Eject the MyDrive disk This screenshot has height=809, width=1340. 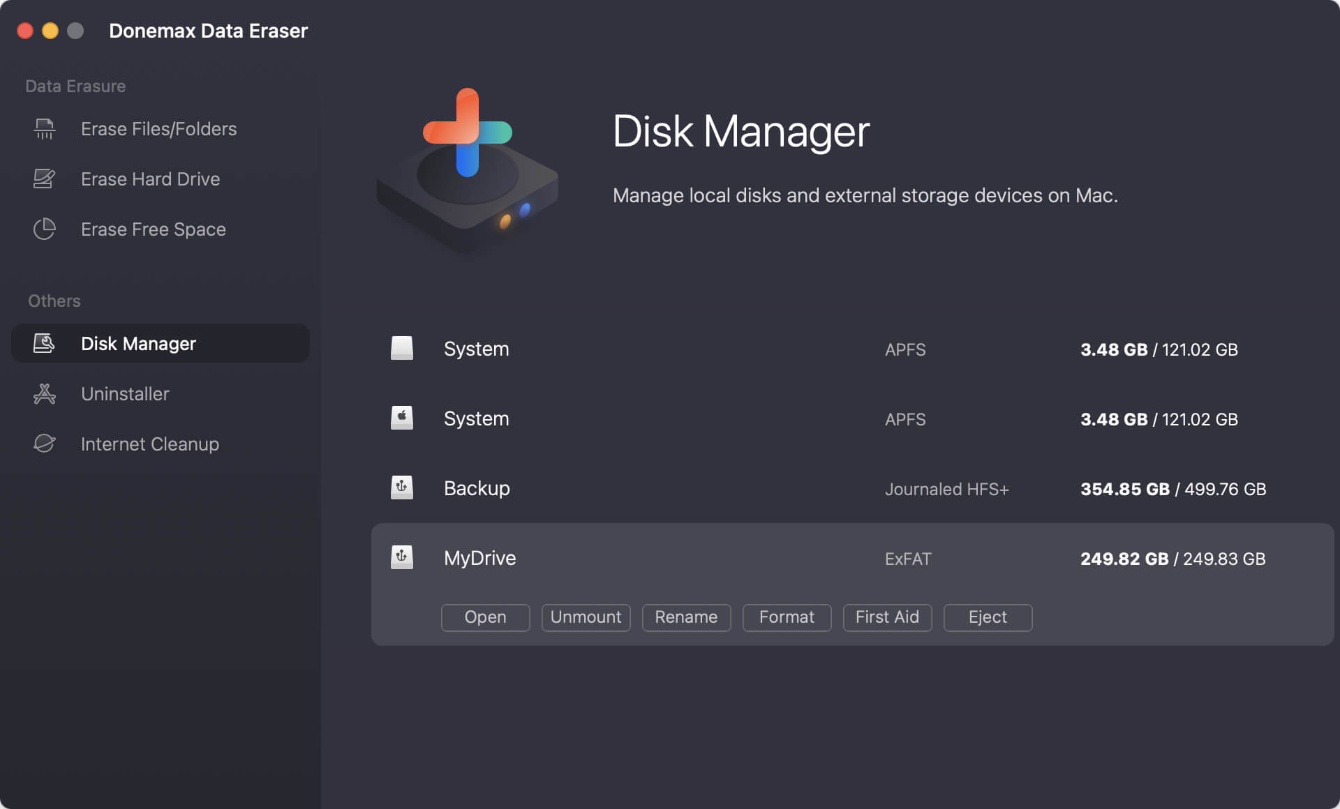coord(988,617)
